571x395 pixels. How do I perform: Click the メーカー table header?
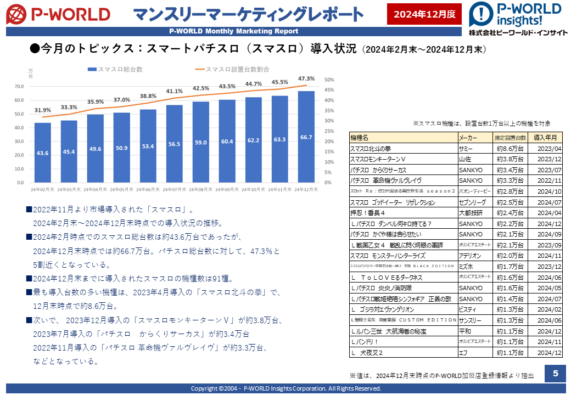pos(475,138)
